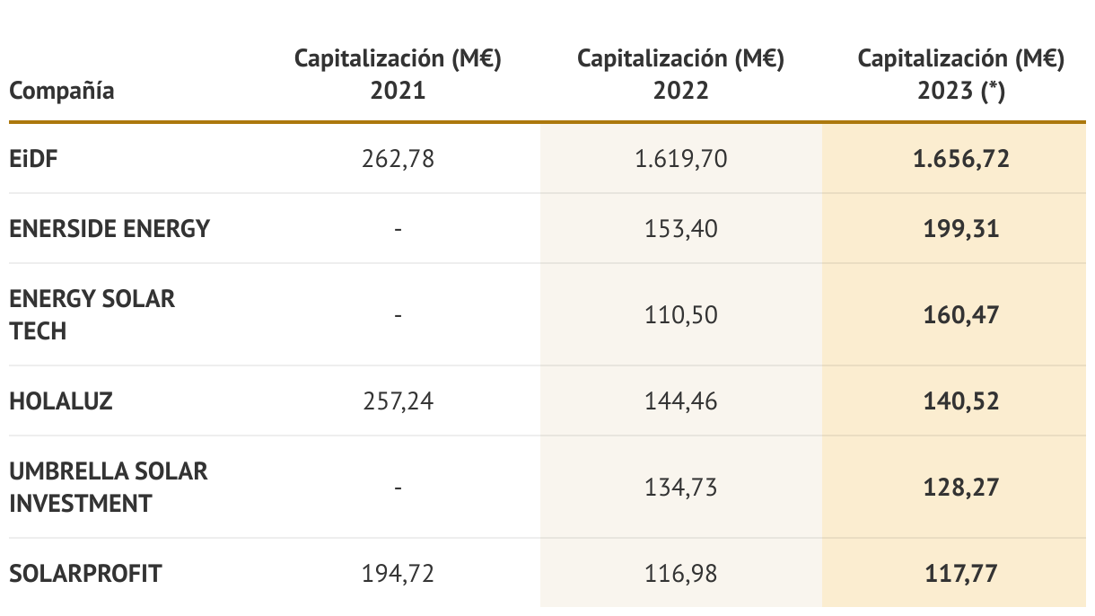Select the EiDF company name
Image resolution: width=1095 pixels, height=616 pixels.
(35, 160)
